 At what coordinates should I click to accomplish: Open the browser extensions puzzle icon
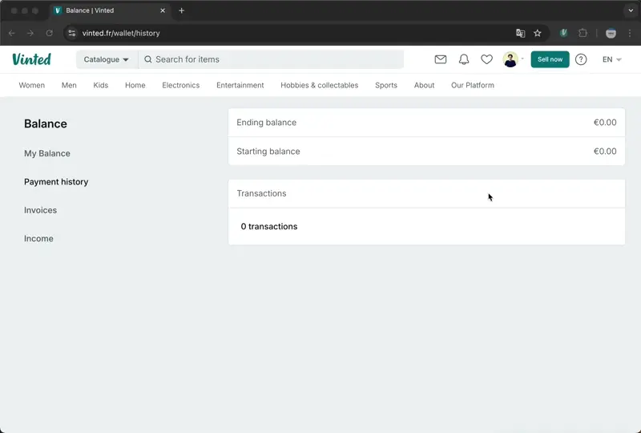click(x=583, y=33)
